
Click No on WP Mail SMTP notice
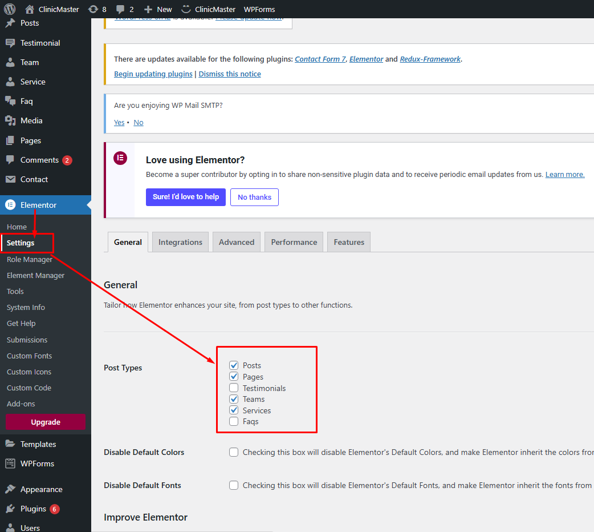point(139,123)
